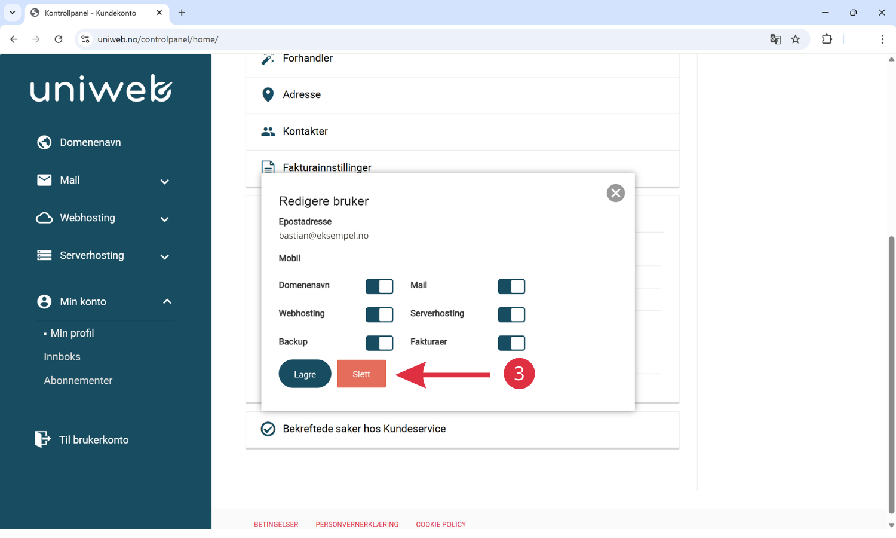Expand the Kontakter section row
This screenshot has width=896, height=538.
coord(462,132)
